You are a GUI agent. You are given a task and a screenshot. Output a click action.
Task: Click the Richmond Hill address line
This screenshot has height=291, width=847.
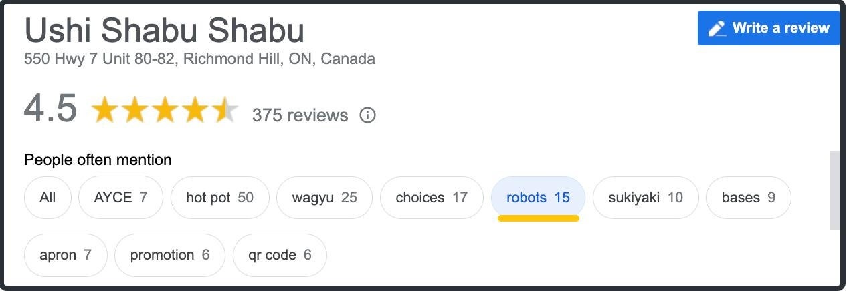tap(199, 59)
